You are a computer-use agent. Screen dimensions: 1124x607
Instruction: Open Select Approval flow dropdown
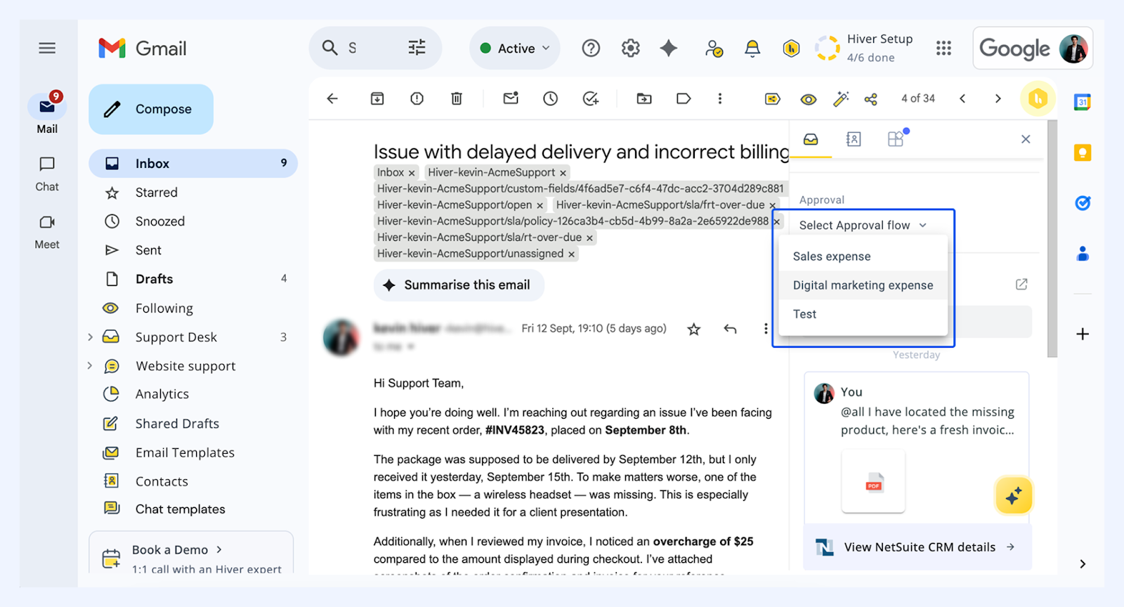863,226
